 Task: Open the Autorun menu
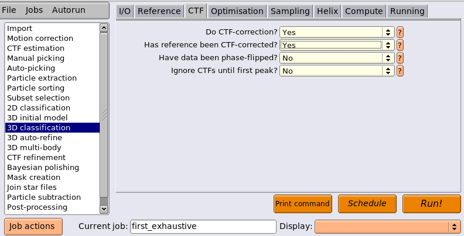[69, 10]
